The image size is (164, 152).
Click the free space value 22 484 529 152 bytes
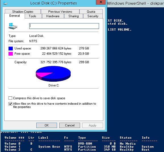coord(57,54)
